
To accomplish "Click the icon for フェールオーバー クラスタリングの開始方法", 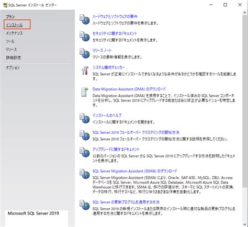I will pyautogui.click(x=85, y=135).
